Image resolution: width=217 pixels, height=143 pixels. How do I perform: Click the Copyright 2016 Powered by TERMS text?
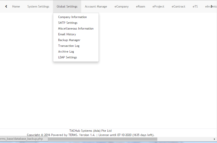click(x=52, y=135)
